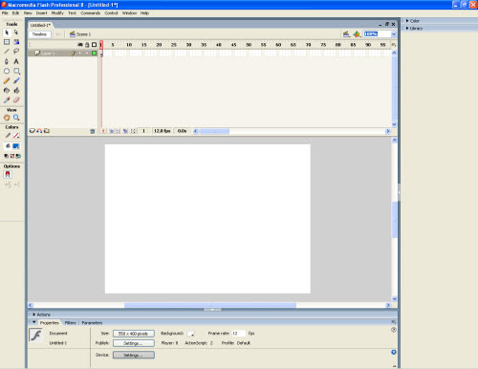The image size is (478, 369).
Task: Select the Hand tool under View
Action: (7, 118)
